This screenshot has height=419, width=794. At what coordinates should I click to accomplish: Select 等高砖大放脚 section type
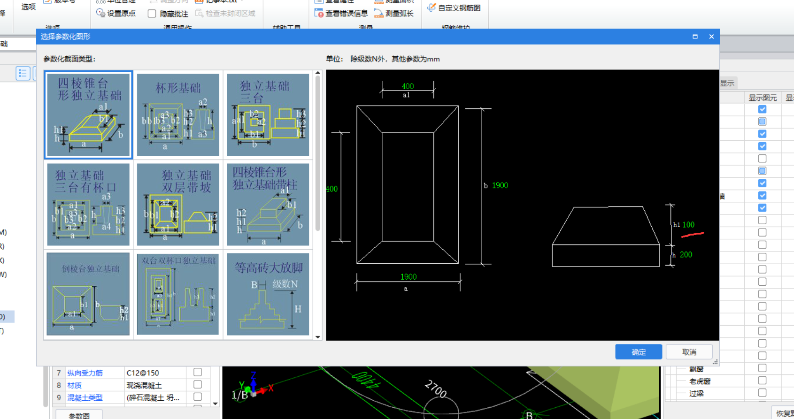click(x=268, y=294)
